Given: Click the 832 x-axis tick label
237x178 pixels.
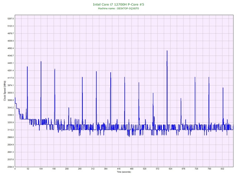Looking at the screenshot, I should pyautogui.click(x=222, y=169).
